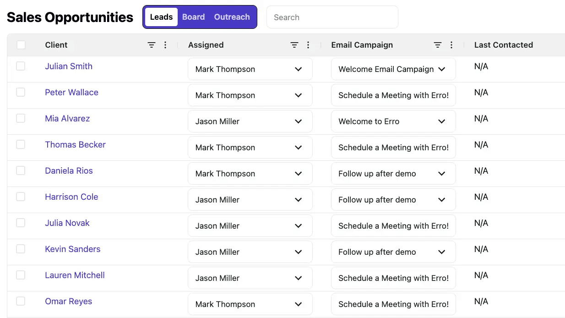Viewport: 565px width, 318px height.
Task: Open the Assigned column filter icon
Action: pyautogui.click(x=294, y=45)
